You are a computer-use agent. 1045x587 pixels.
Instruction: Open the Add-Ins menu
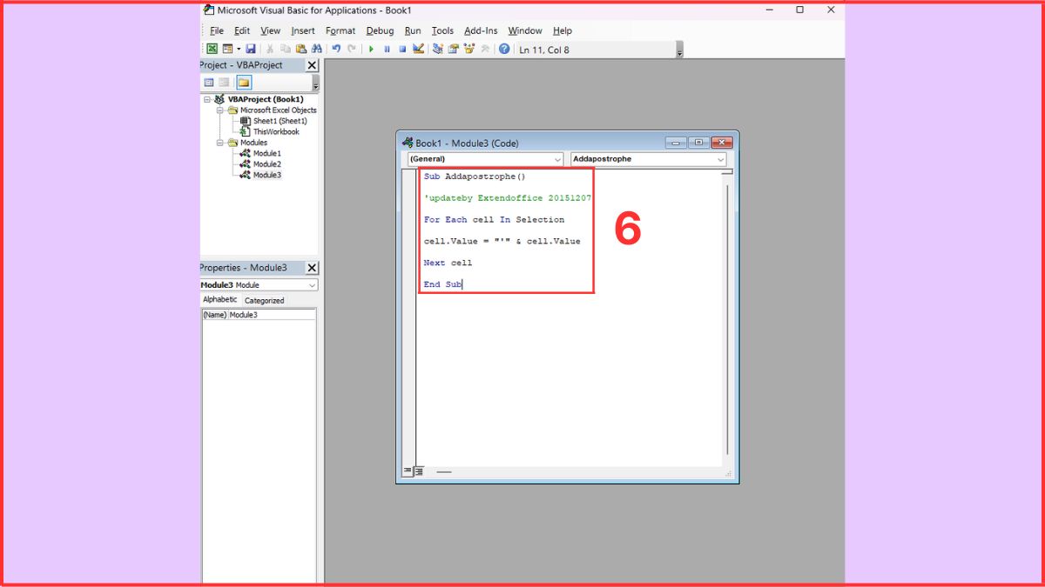pos(480,30)
